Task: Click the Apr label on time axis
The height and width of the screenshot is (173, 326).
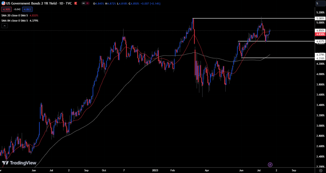Action: click(207, 170)
